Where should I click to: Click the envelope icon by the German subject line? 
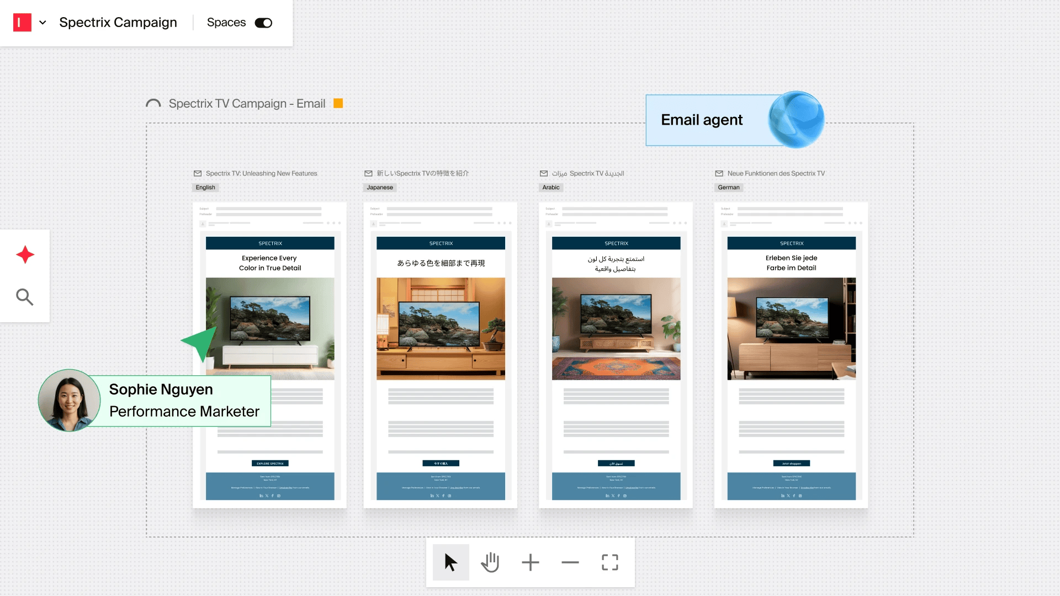[719, 173]
